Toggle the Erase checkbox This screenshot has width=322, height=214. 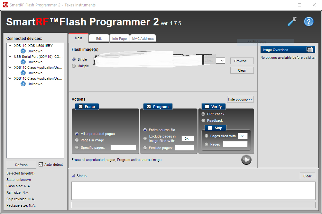coord(80,107)
